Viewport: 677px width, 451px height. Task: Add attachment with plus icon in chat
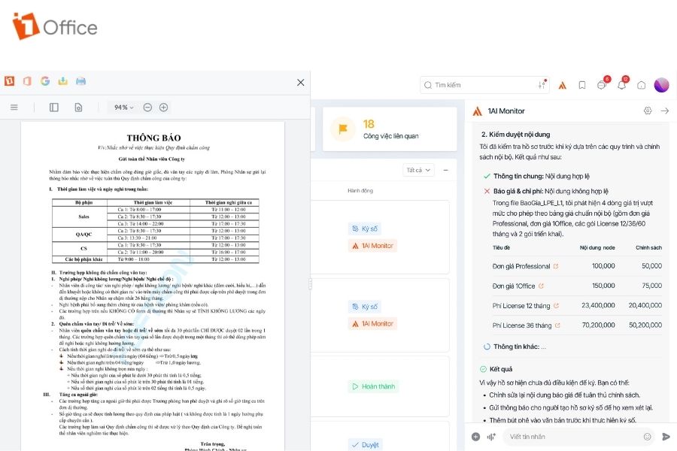pyautogui.click(x=476, y=437)
